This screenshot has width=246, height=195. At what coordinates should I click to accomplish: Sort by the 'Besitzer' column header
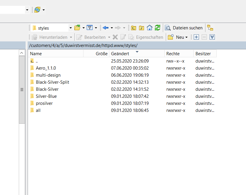(x=205, y=54)
